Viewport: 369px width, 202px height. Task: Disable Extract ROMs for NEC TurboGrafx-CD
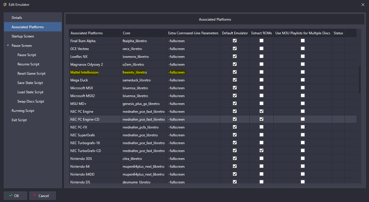click(261, 151)
